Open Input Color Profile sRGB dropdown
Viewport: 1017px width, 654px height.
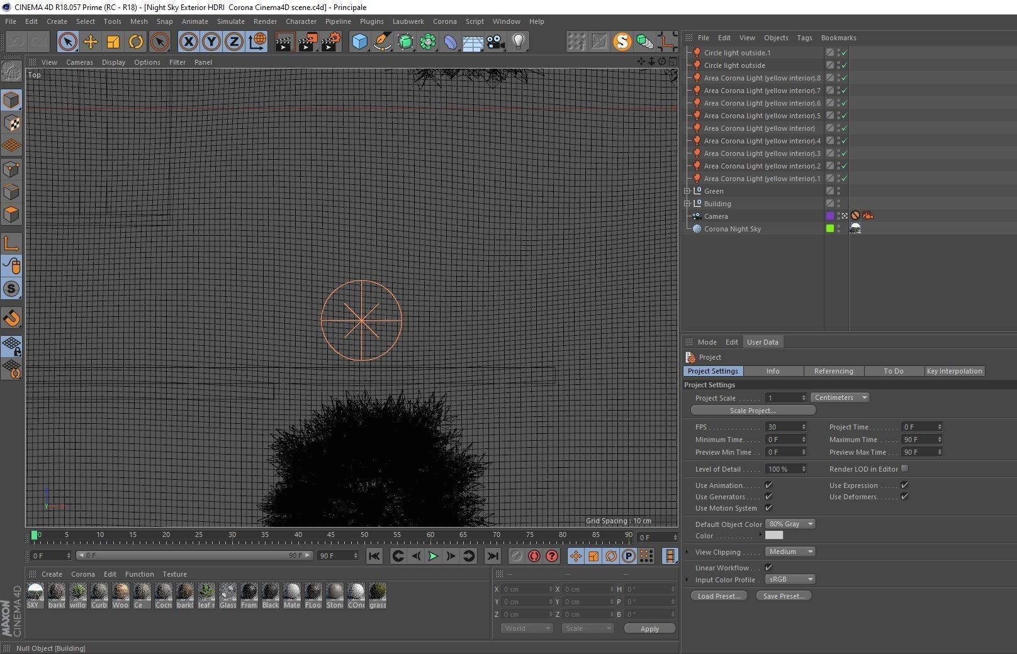(x=790, y=579)
